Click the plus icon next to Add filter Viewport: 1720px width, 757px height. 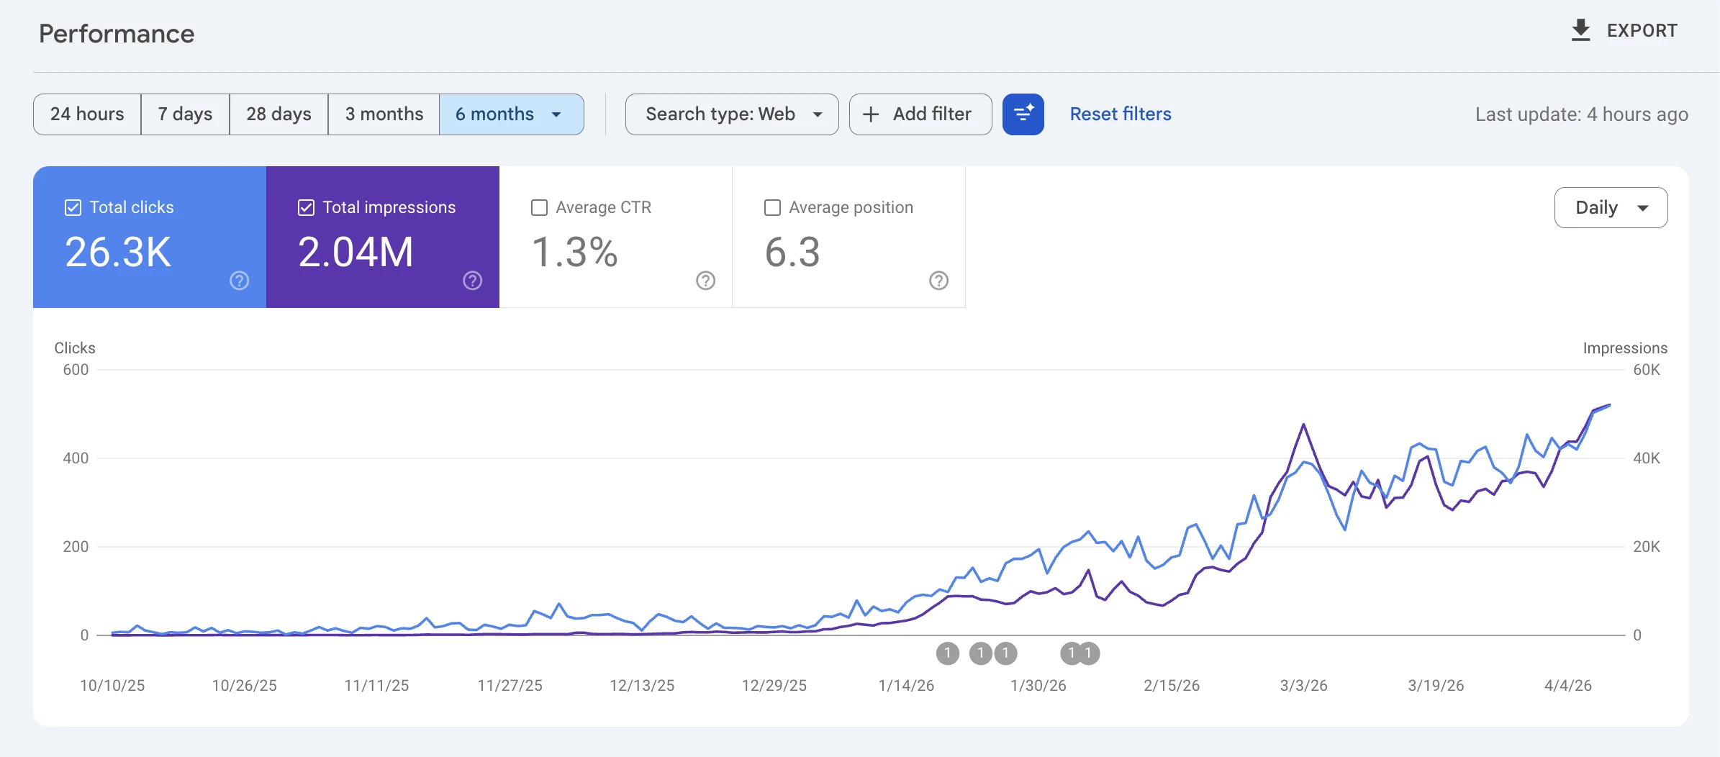871,114
